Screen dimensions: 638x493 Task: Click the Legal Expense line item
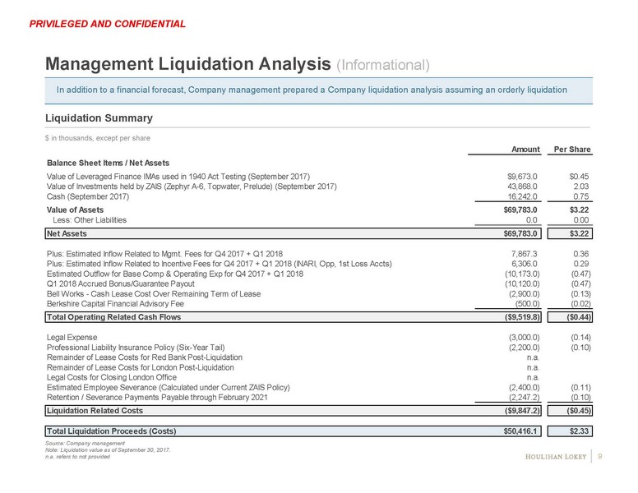coord(72,337)
